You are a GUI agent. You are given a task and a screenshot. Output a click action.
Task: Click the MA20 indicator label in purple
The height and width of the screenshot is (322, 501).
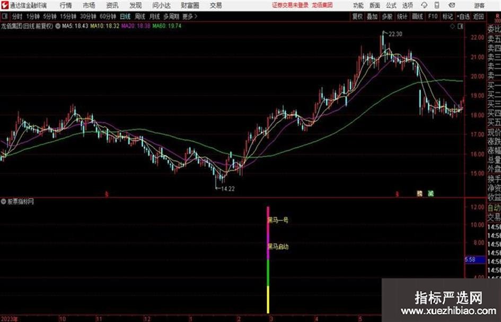(136, 26)
